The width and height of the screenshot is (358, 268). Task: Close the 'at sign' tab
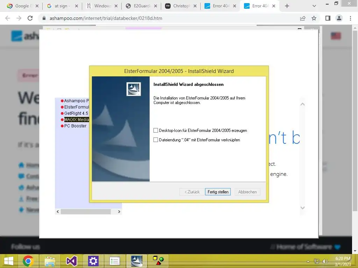[77, 6]
